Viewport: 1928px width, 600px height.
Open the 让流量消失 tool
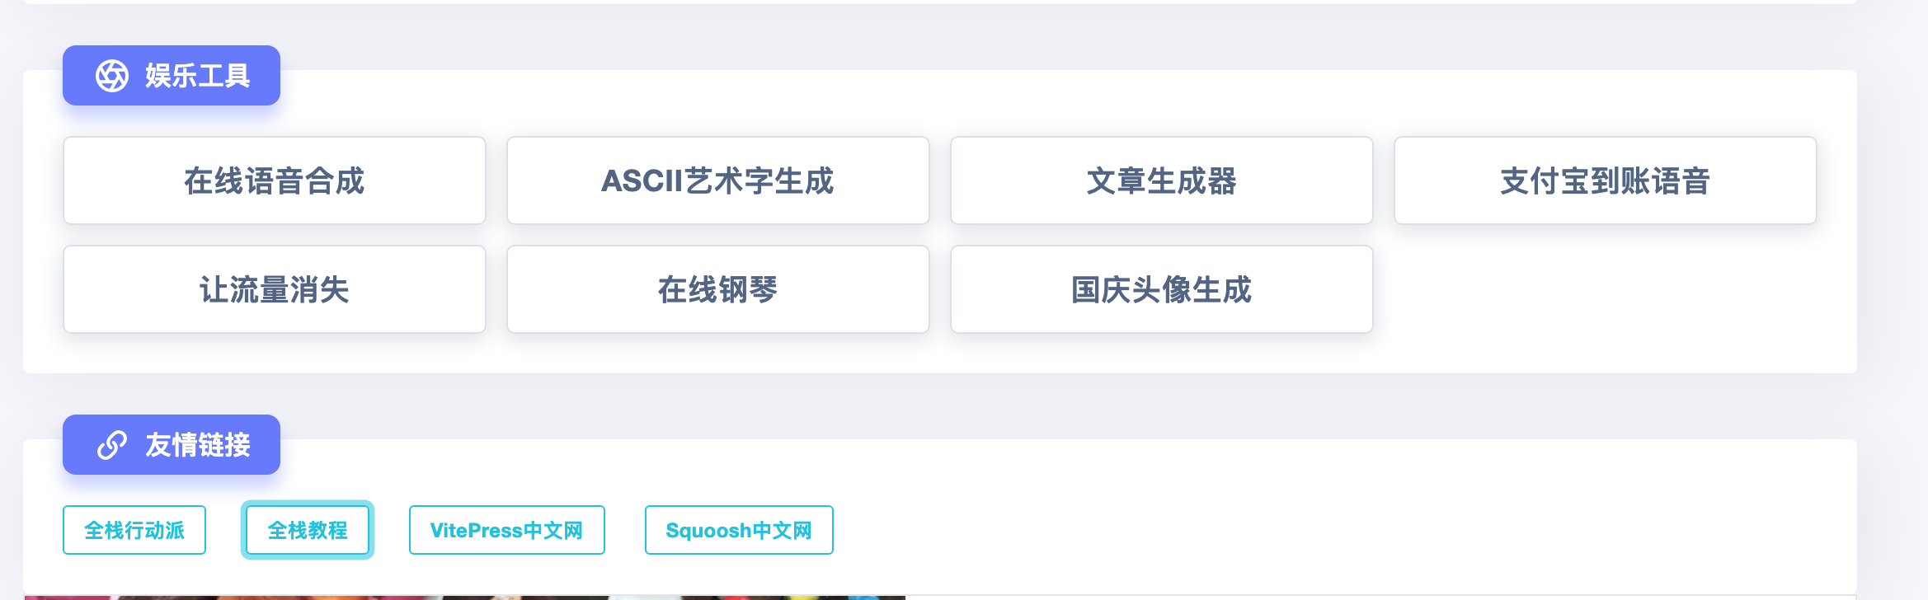[274, 289]
